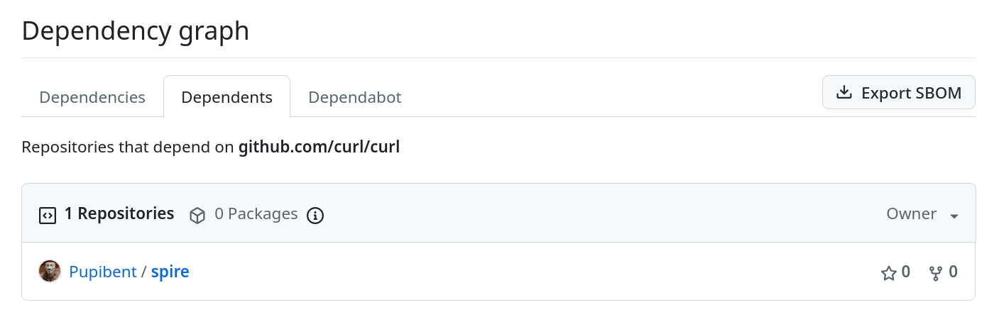Click the package box icon
This screenshot has height=317, width=999.
(x=197, y=215)
